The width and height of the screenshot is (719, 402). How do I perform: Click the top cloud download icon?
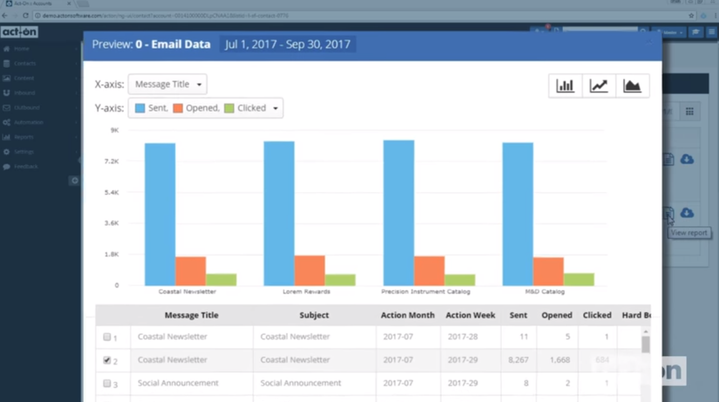tap(687, 159)
